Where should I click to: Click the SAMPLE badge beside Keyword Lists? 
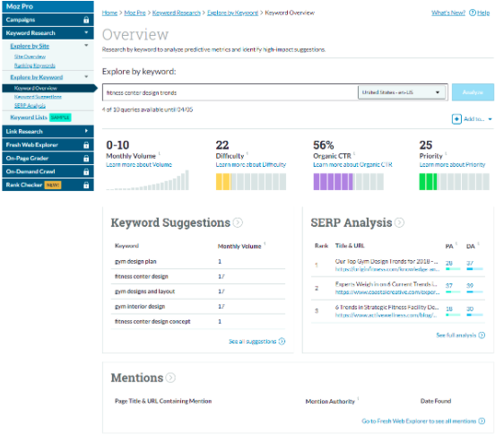coord(60,117)
